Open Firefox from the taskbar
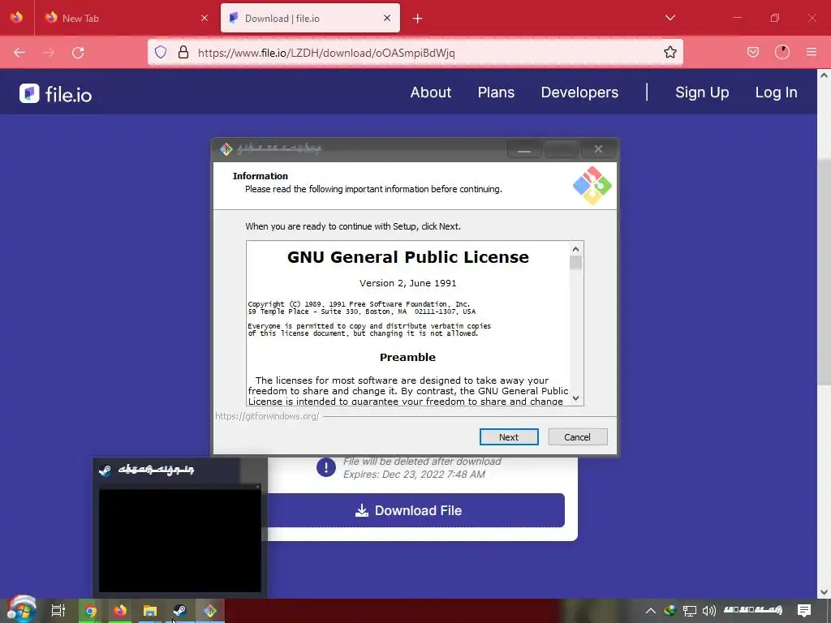 tap(120, 611)
